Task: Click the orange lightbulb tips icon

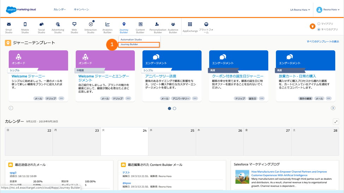Action: pos(312,26)
